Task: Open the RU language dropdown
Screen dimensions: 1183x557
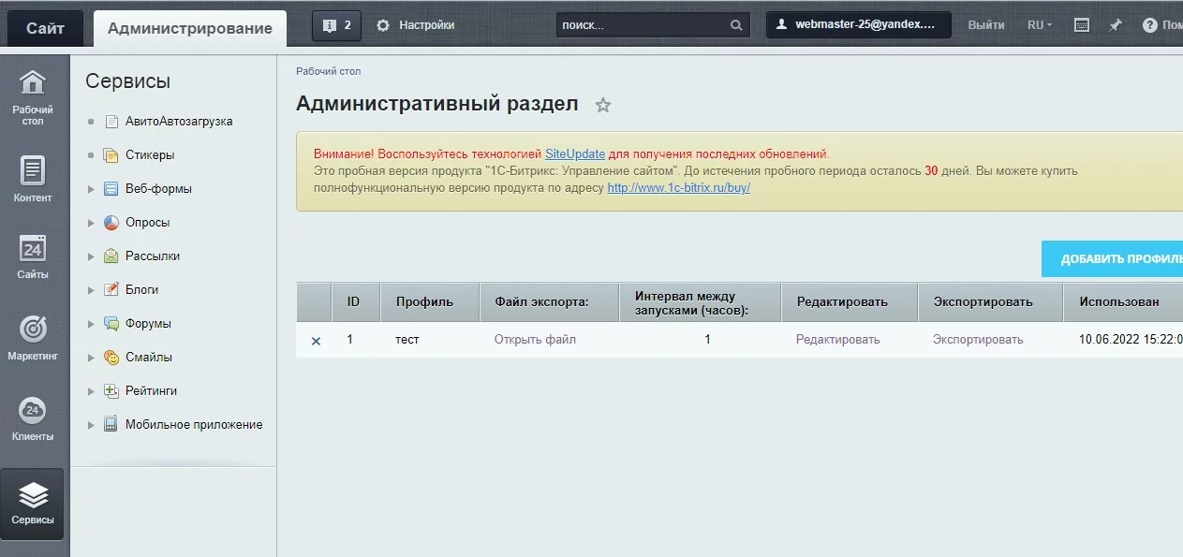Action: coord(1039,25)
